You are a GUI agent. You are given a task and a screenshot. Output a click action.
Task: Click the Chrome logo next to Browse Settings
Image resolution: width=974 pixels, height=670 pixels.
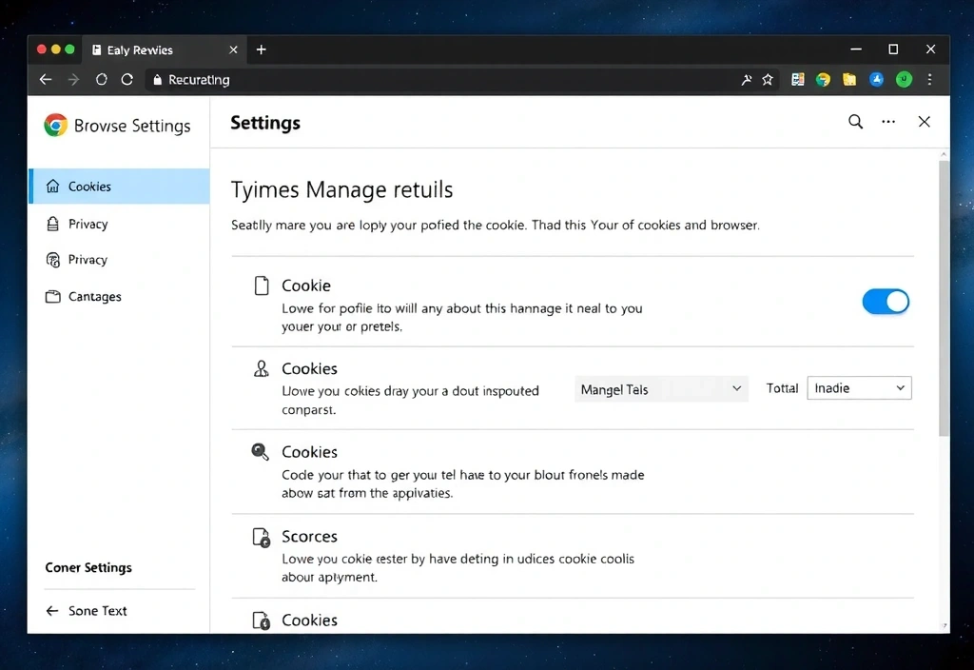point(54,125)
